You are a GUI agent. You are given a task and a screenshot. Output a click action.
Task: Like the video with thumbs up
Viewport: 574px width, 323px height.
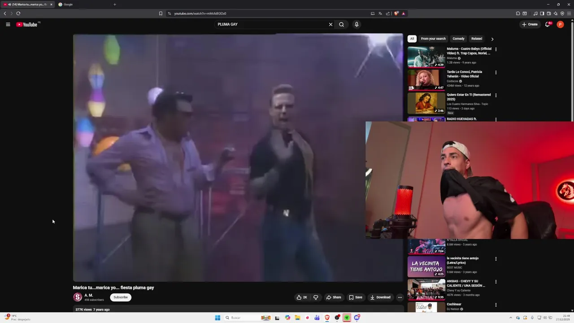point(302,297)
